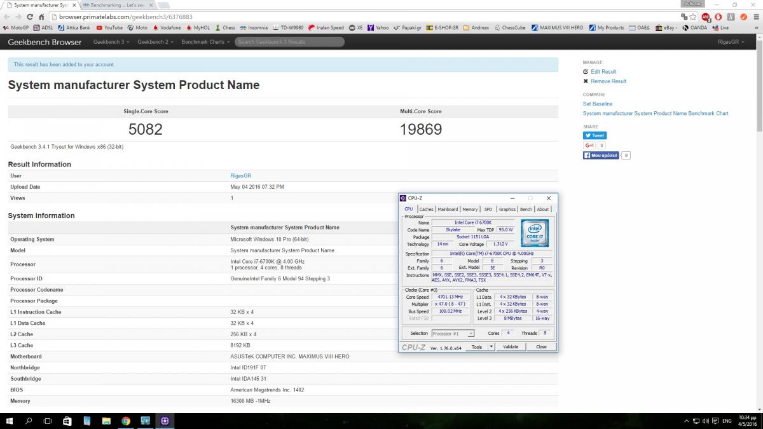763x429 pixels.
Task: Switch to the Bench tab in CPU-Z
Action: 526,209
